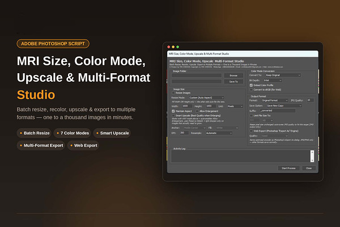340x227 pixels.
Task: Open the file size unit dropdown
Action: click(x=267, y=120)
